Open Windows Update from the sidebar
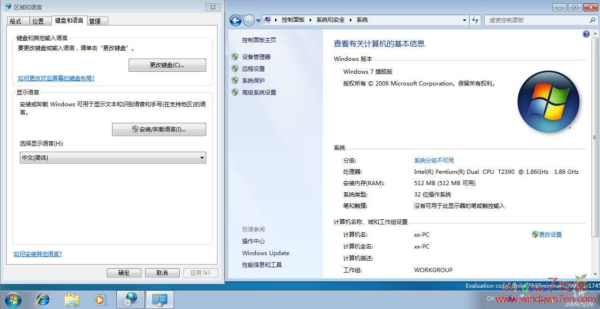 click(265, 253)
